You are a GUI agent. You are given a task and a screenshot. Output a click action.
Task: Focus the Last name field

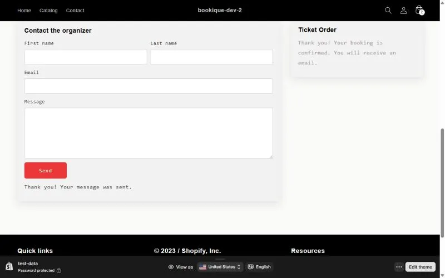(x=212, y=57)
